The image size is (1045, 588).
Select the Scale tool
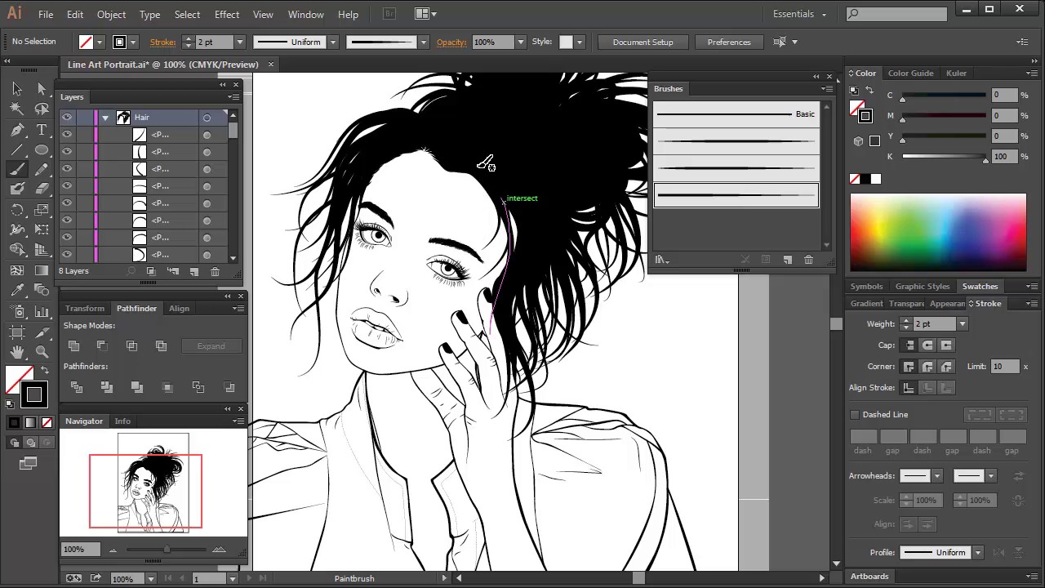[42, 210]
